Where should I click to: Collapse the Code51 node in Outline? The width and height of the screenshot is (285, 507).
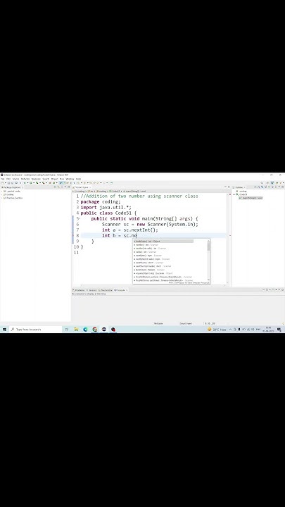point(234,194)
